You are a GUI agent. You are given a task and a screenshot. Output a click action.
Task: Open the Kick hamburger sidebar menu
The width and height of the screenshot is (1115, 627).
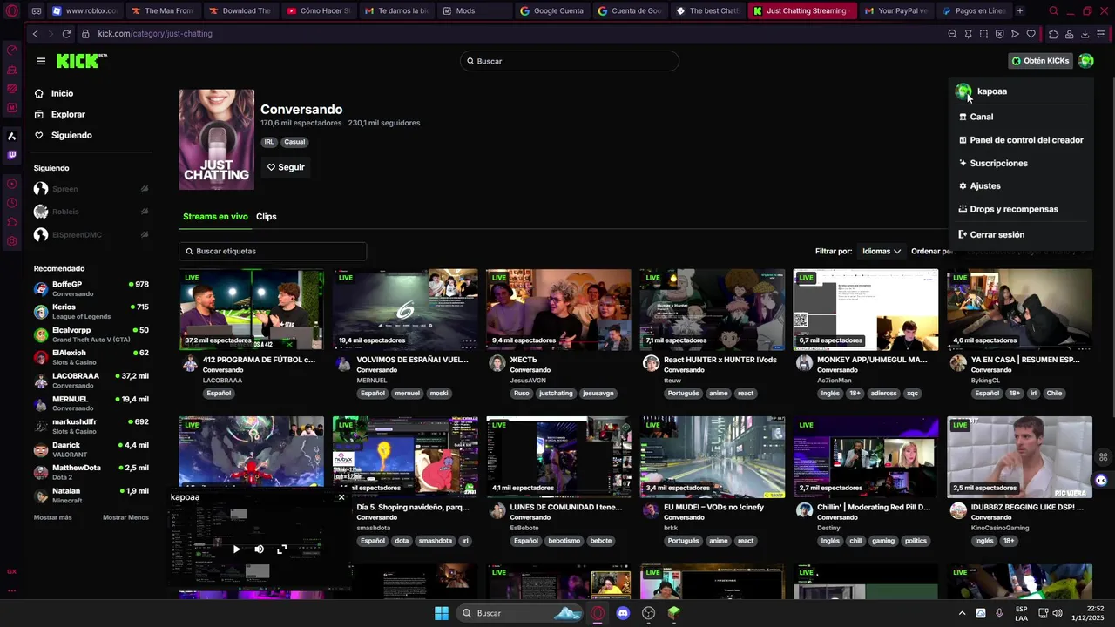[x=41, y=61]
